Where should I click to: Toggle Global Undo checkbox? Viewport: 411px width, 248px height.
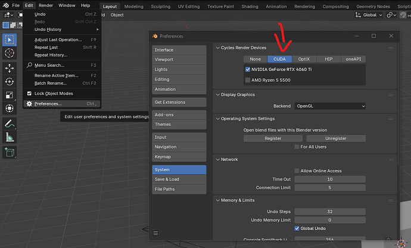[x=297, y=228]
